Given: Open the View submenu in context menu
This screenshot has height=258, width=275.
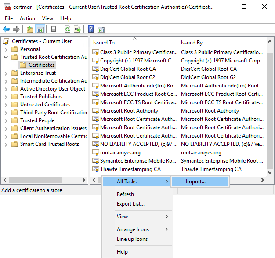Looking at the screenshot, I should pyautogui.click(x=137, y=217).
